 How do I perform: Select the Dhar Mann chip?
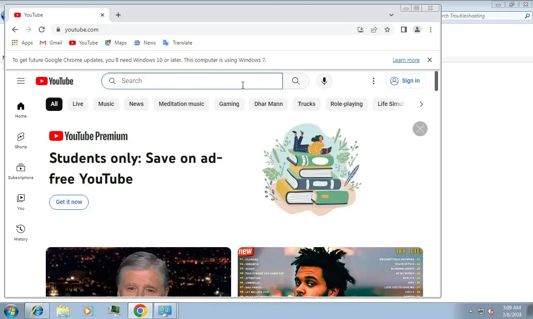tap(269, 104)
